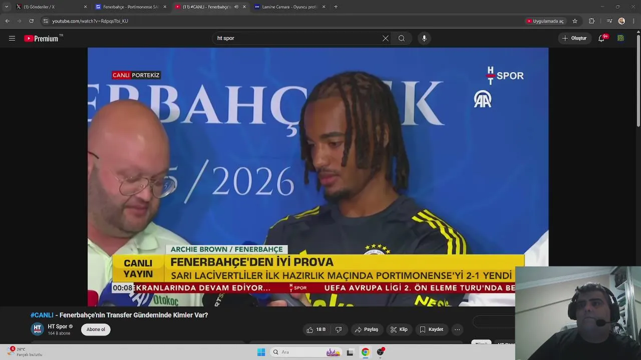Open Chrome profile avatar
This screenshot has height=360, width=641.
point(621,21)
